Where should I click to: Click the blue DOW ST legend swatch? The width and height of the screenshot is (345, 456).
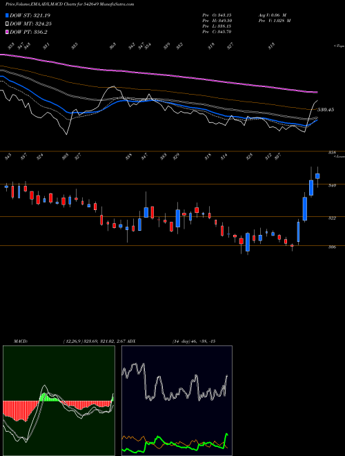7,15
